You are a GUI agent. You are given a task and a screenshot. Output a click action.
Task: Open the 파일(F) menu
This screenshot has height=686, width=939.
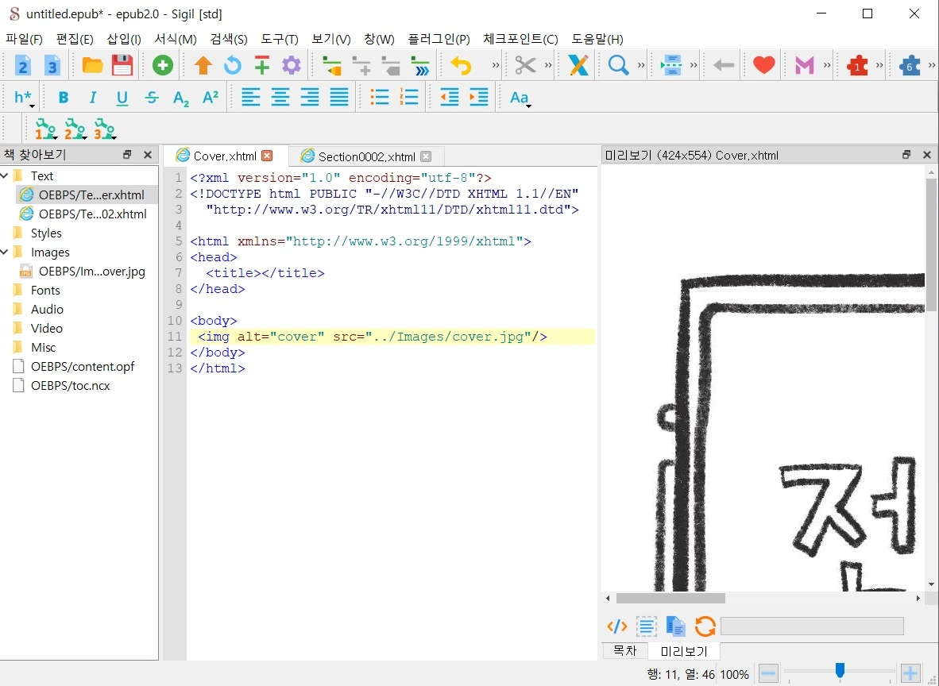[24, 39]
